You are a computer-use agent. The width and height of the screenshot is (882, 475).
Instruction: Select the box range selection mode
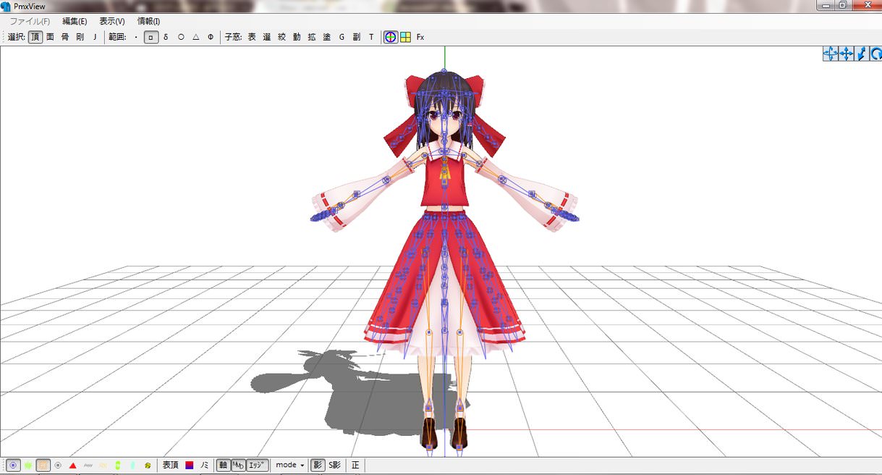coord(151,37)
